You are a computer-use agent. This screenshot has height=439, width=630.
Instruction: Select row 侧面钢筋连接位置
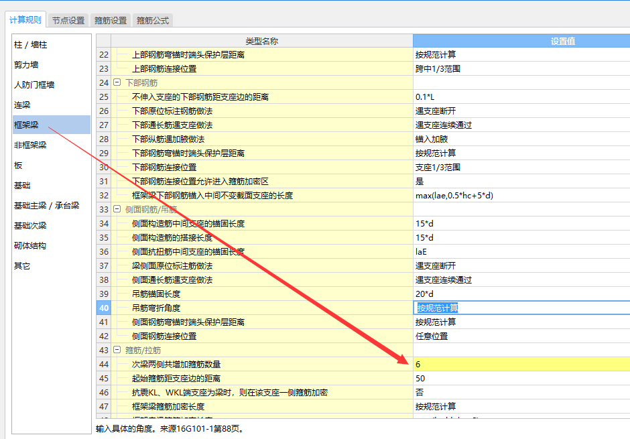pyautogui.click(x=262, y=336)
